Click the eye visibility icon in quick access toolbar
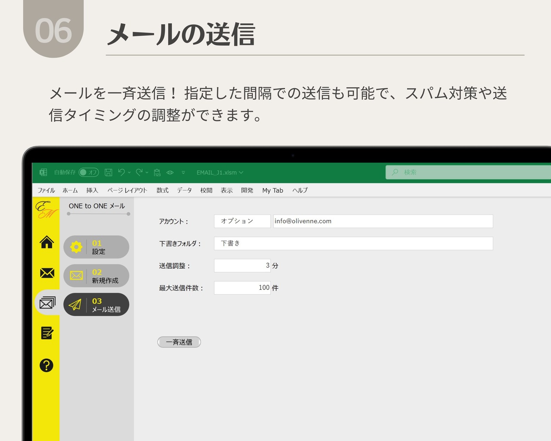Viewport: 551px width, 441px height. point(170,172)
